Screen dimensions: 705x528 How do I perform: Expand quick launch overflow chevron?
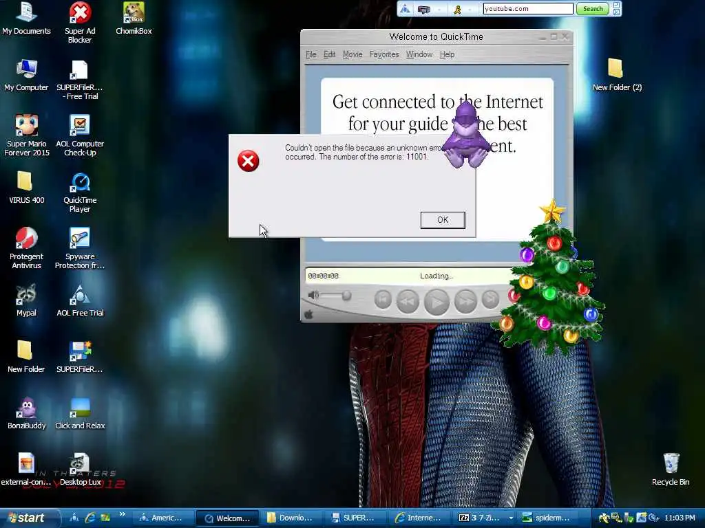click(122, 514)
